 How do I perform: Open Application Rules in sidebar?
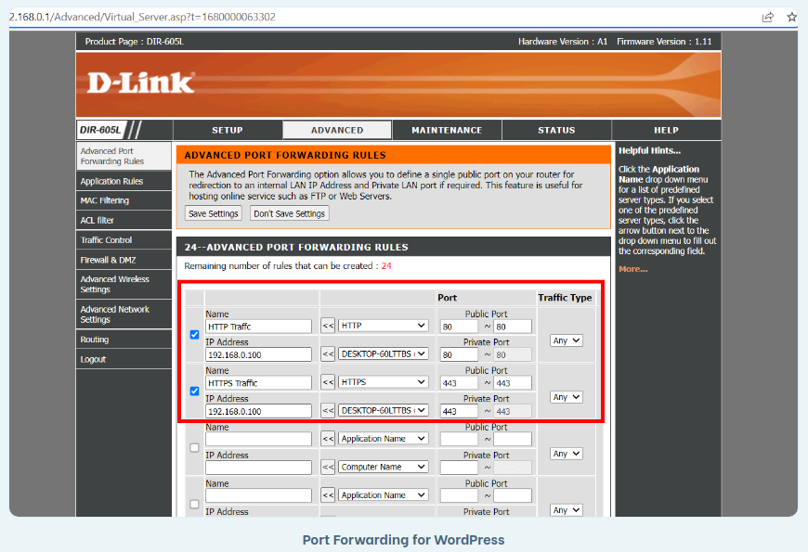124,181
